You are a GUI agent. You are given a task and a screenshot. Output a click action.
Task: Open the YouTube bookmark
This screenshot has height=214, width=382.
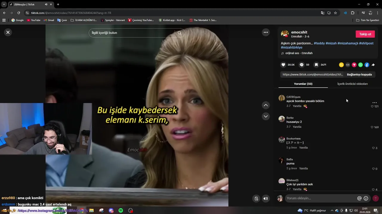(33, 20)
